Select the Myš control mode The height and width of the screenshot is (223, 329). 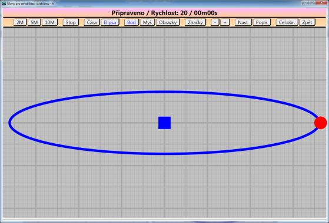click(147, 22)
